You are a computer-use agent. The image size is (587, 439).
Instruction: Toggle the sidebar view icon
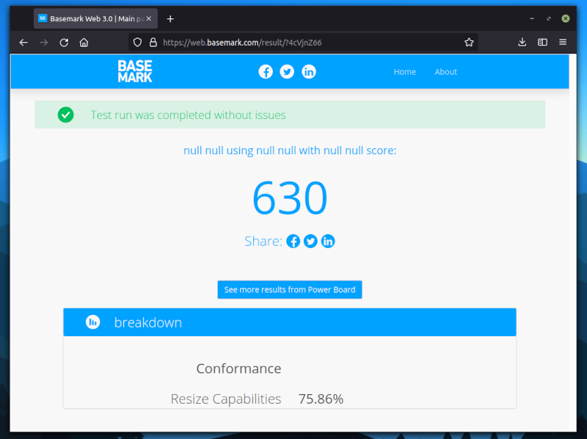tap(542, 42)
